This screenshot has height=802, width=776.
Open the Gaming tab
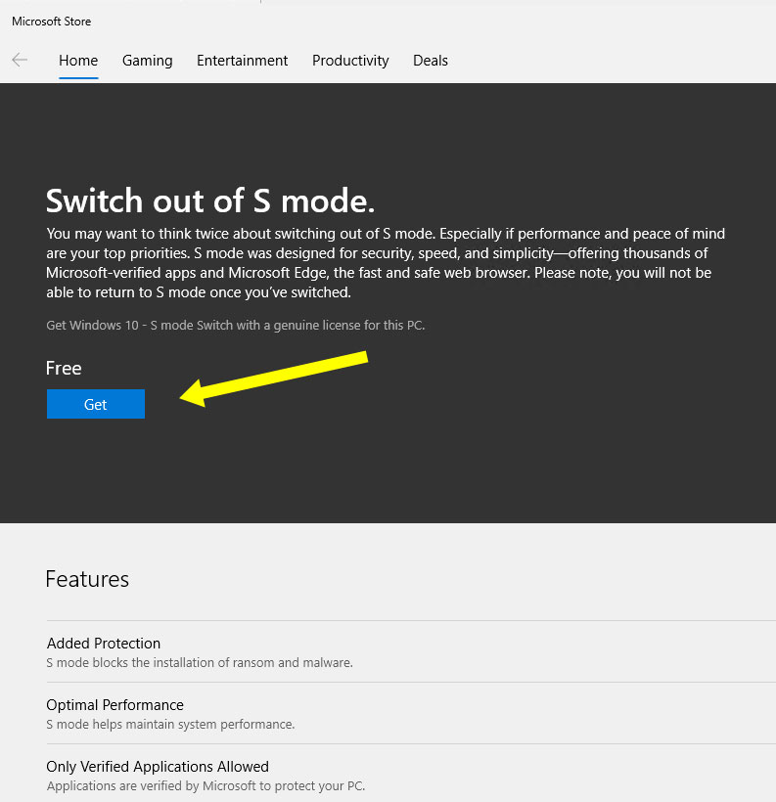(x=148, y=61)
